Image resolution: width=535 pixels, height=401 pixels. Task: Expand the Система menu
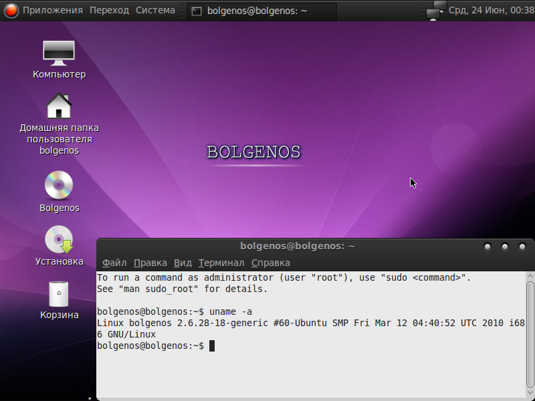155,10
